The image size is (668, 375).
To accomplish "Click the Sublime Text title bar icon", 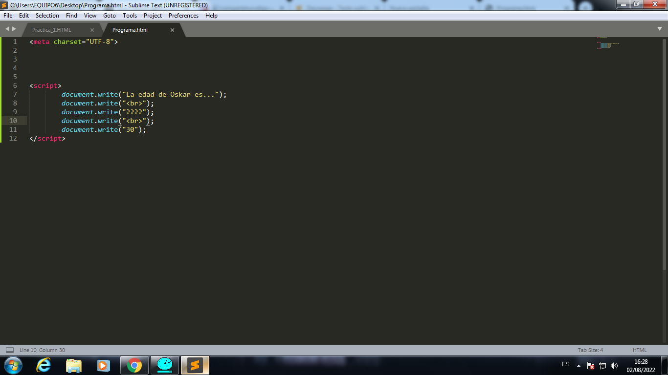I will tap(5, 5).
